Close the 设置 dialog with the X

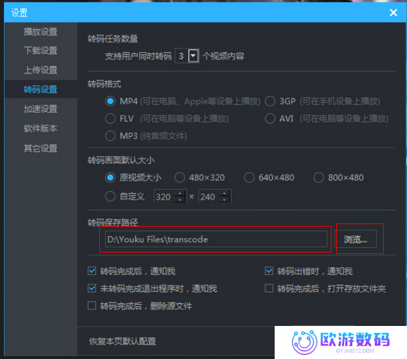393,13
